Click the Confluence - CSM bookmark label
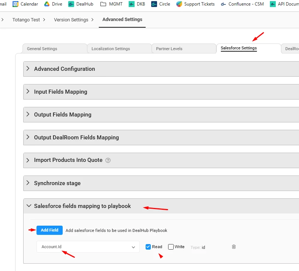The height and width of the screenshot is (271, 299). click(246, 4)
